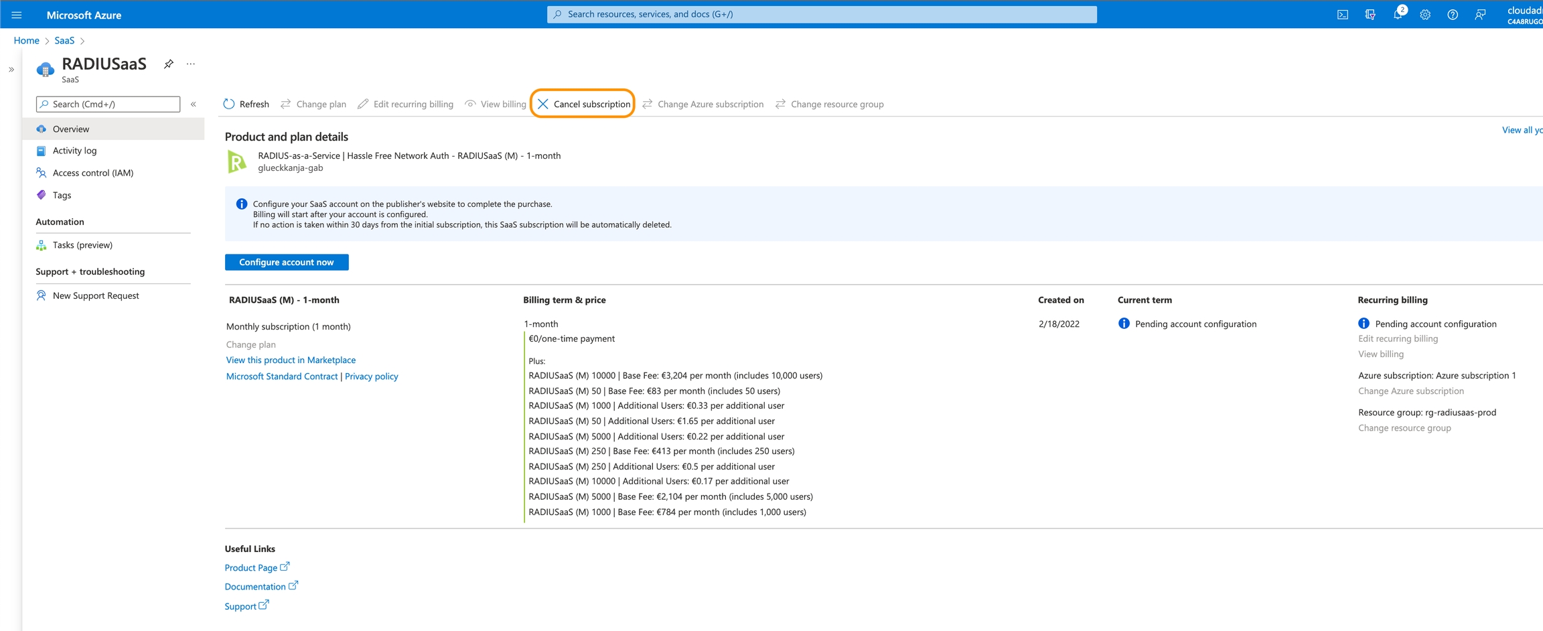Expand the left portal side panel
The image size is (1543, 631).
tap(11, 70)
